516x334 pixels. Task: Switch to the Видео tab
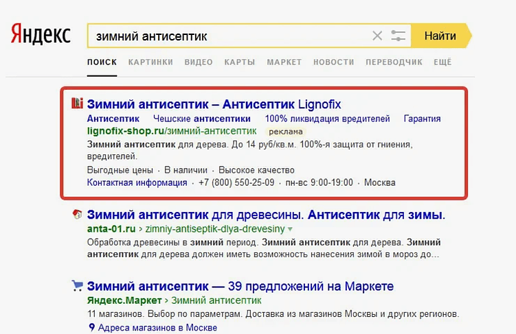click(199, 62)
